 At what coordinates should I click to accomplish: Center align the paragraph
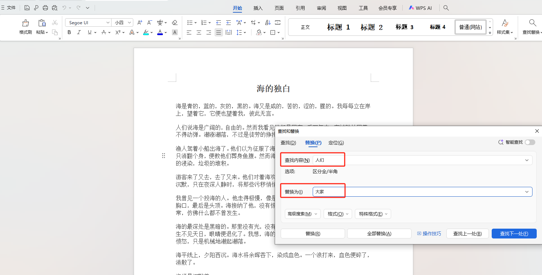coord(198,32)
